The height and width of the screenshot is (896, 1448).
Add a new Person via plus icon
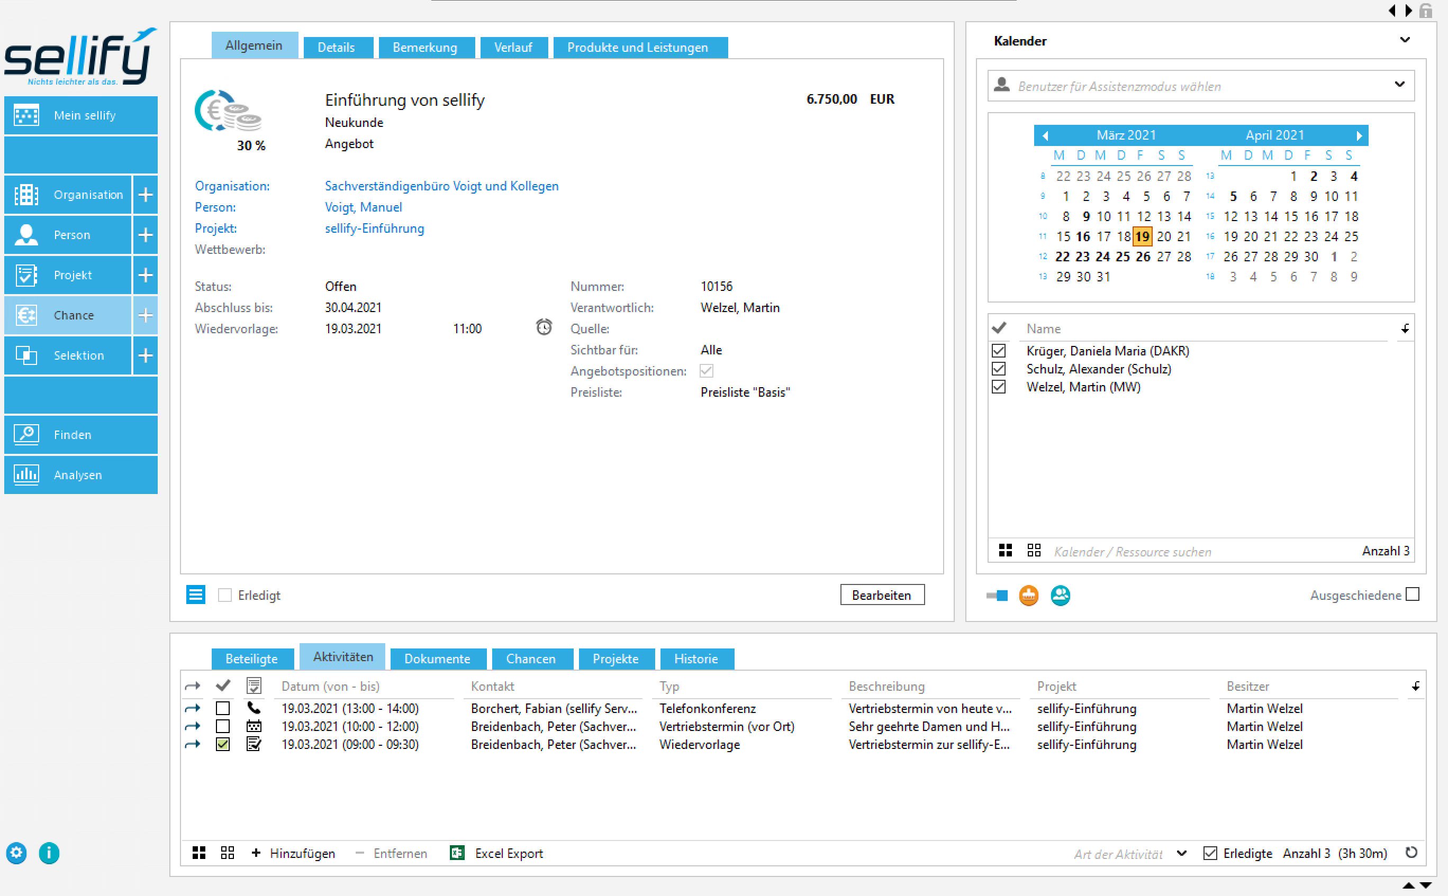146,235
